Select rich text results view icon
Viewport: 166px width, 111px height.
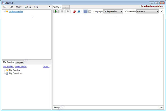pyautogui.click(x=85, y=11)
